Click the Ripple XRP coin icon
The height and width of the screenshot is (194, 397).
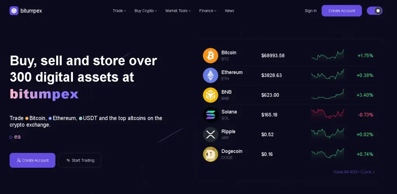[211, 134]
